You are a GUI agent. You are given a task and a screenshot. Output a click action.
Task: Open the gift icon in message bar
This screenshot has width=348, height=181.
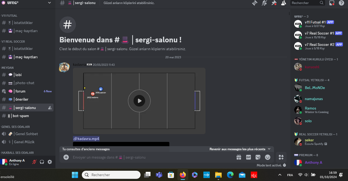239,157
